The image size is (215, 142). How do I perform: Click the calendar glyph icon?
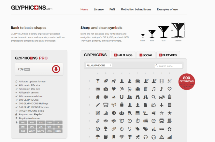(137, 113)
